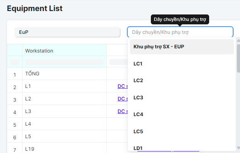This screenshot has width=240, height=153.
Task: Click dropdown scrollbar up arrow
Action: 238,40
